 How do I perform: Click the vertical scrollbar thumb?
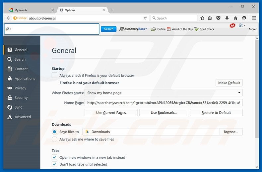pyautogui.click(x=257, y=89)
